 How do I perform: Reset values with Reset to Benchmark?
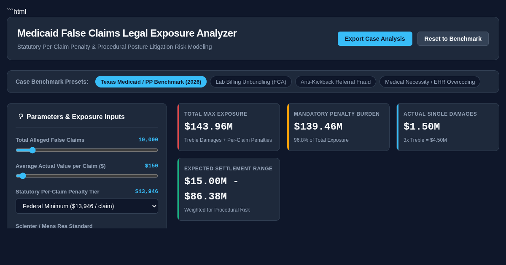[453, 39]
